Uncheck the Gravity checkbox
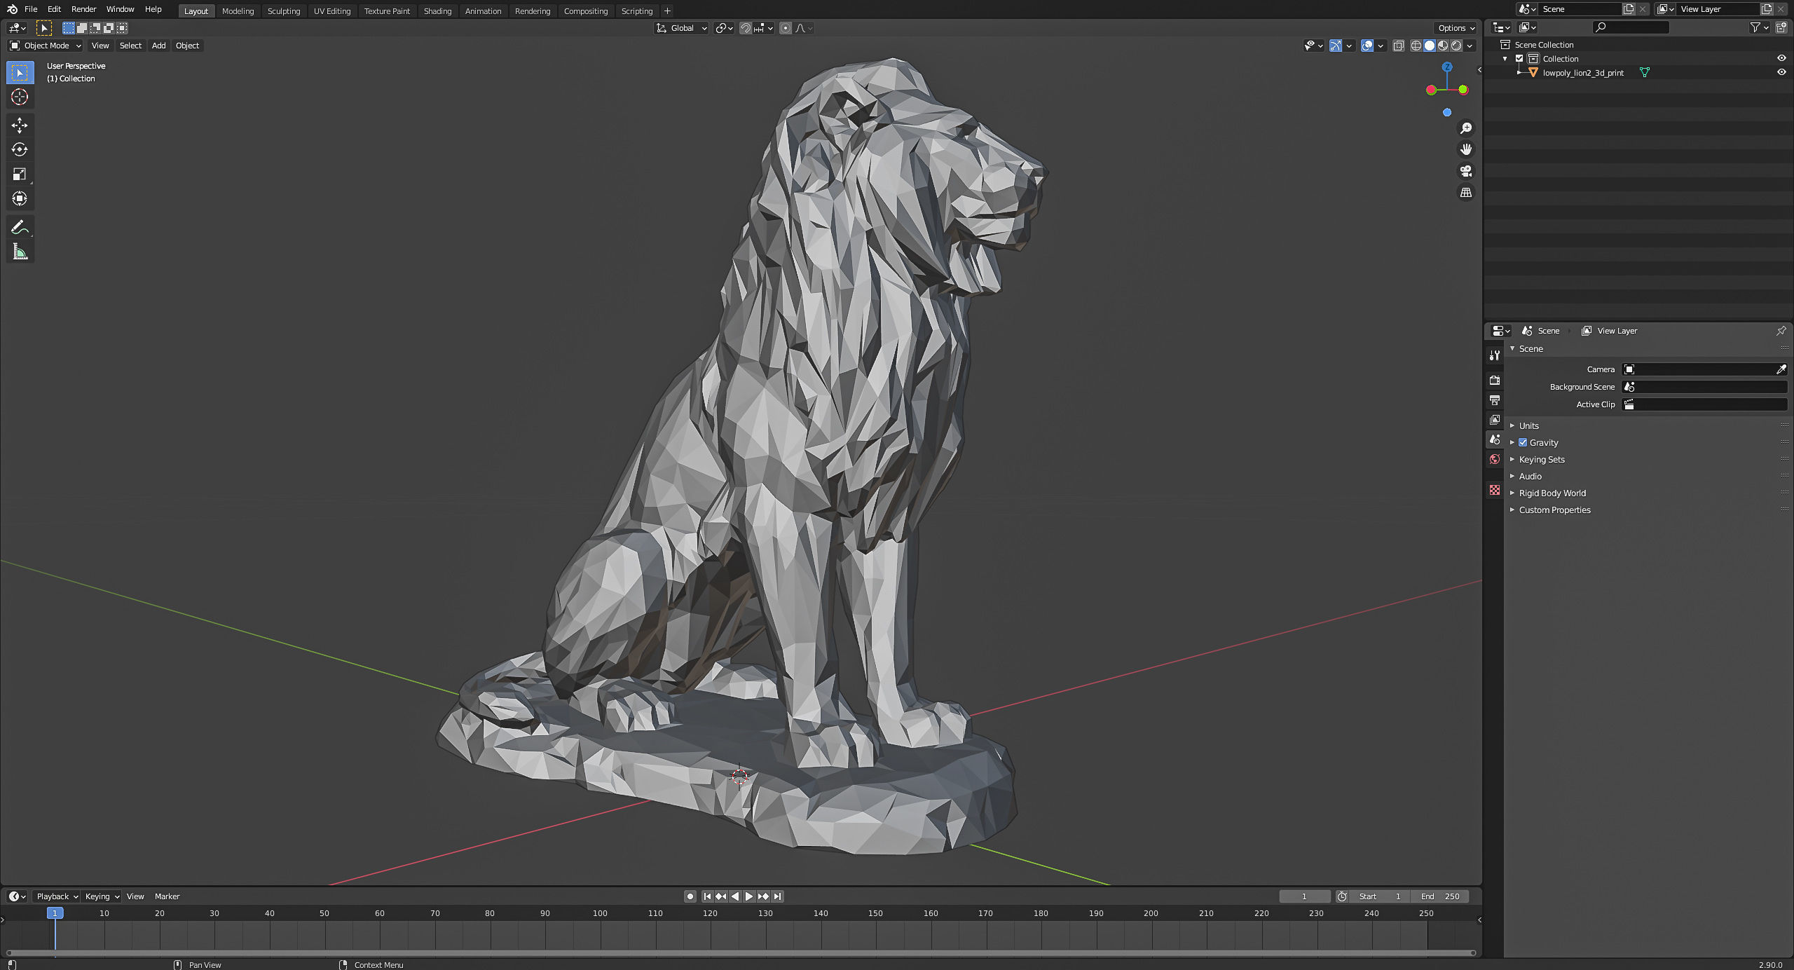This screenshot has width=1794, height=970. point(1523,442)
